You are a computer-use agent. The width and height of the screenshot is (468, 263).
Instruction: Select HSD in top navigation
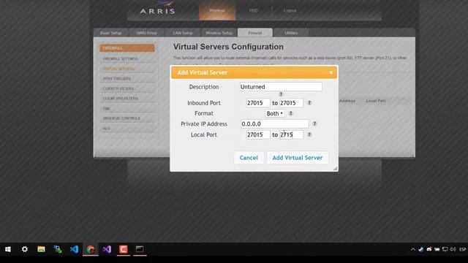[254, 10]
